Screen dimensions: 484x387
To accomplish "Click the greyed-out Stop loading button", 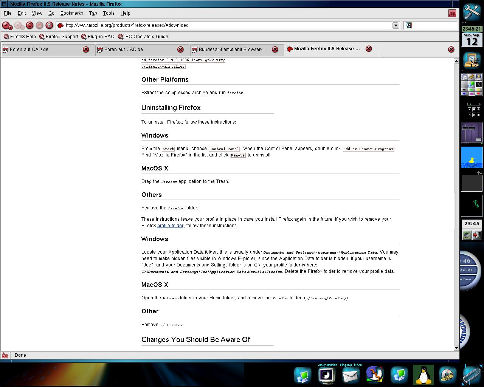I will (x=39, y=25).
